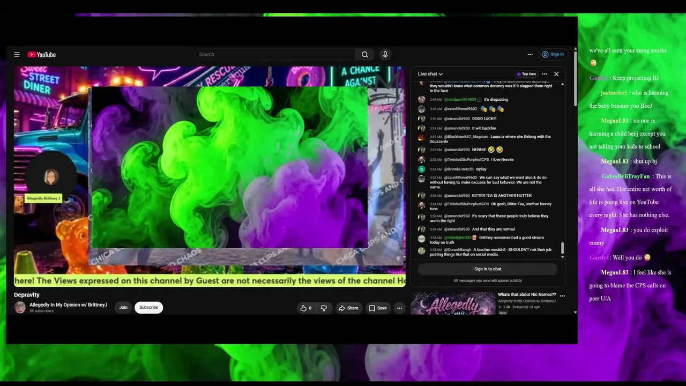
Task: Click green B avatar of @Brenda-m4z2b
Action: [x=422, y=169]
